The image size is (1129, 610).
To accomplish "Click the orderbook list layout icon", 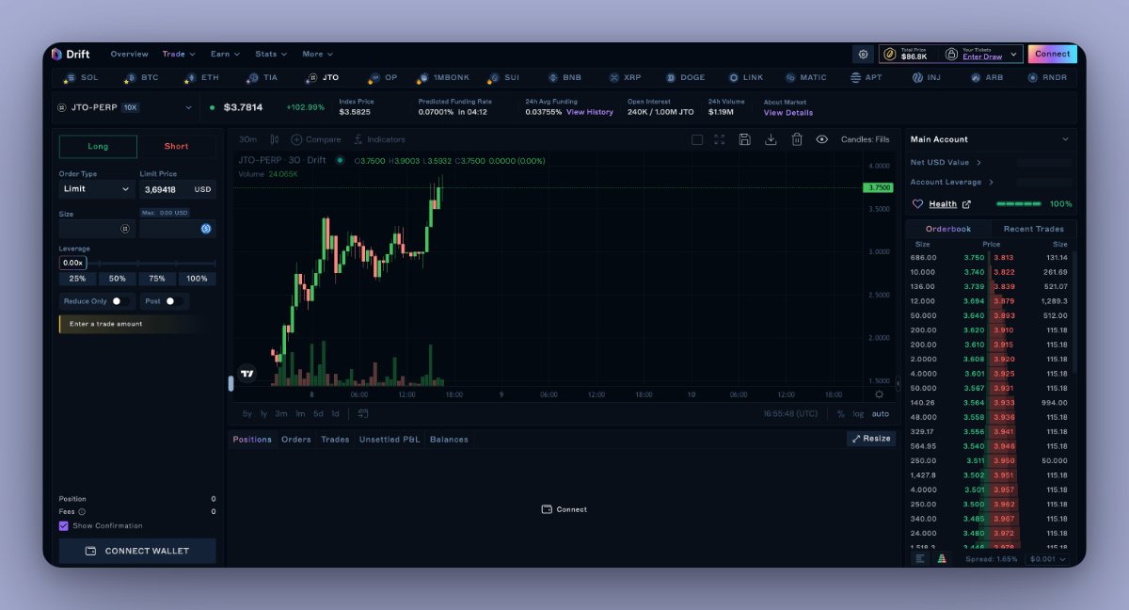I will 919,558.
